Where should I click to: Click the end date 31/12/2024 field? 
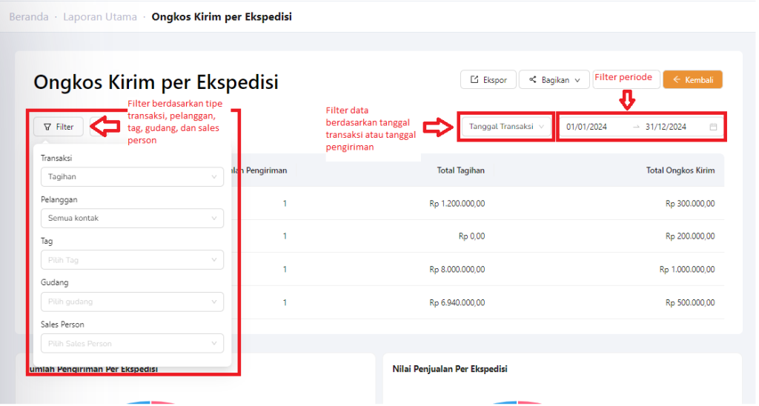[668, 127]
